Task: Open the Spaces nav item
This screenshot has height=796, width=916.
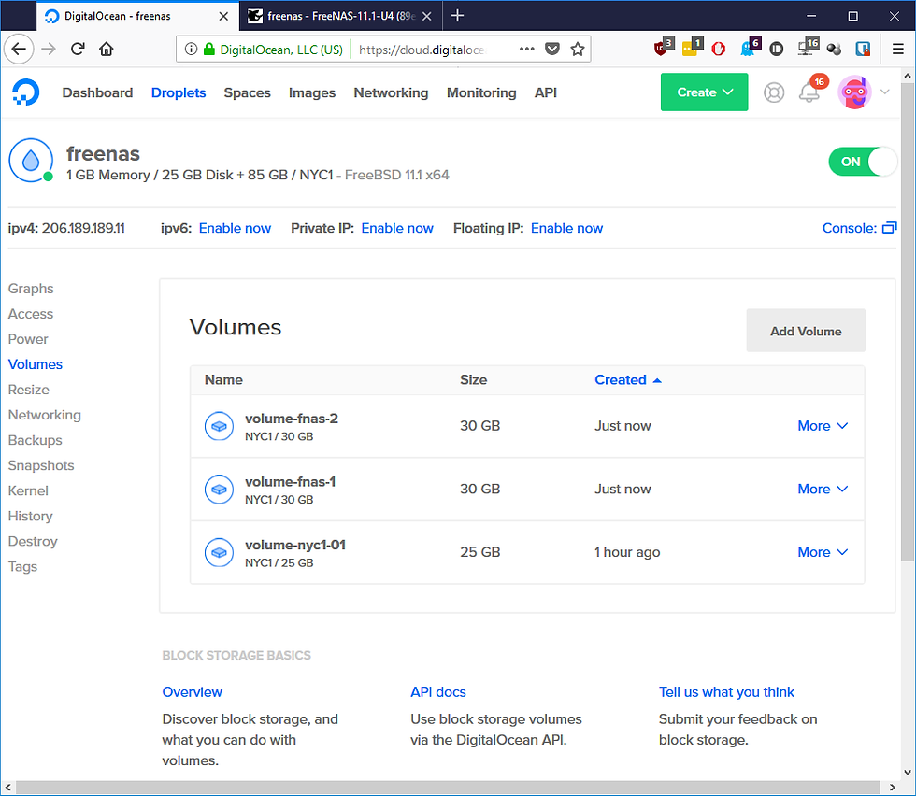Action: click(x=247, y=92)
